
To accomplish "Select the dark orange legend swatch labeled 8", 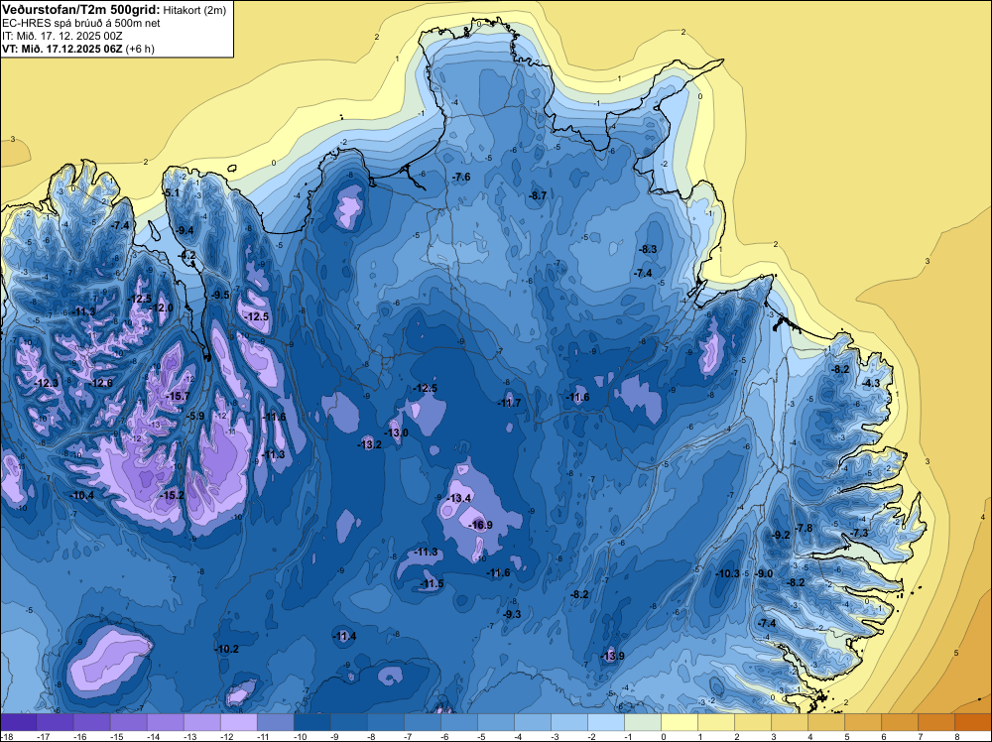I will click(x=973, y=722).
